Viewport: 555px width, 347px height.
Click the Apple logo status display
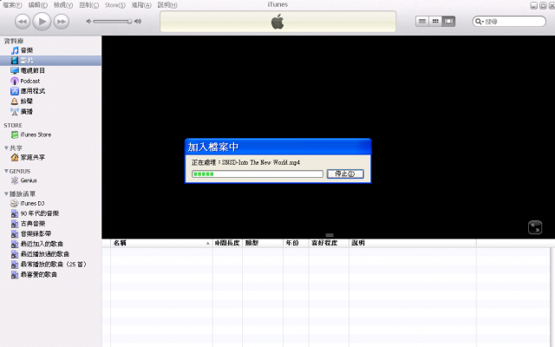277,22
